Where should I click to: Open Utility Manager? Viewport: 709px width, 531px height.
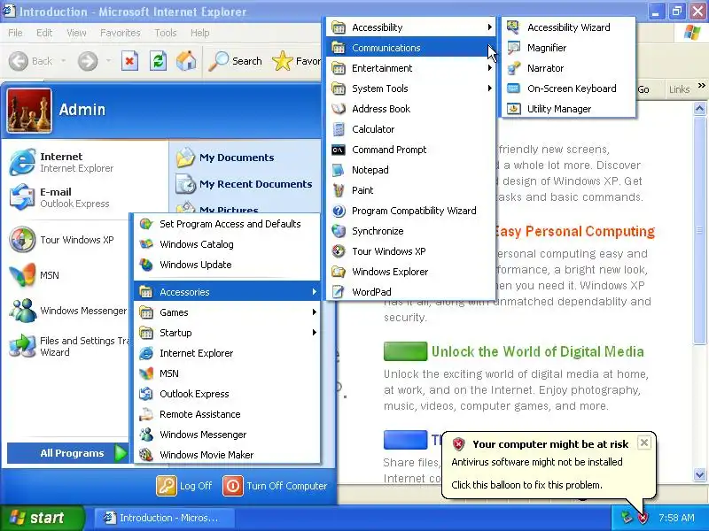(568, 109)
